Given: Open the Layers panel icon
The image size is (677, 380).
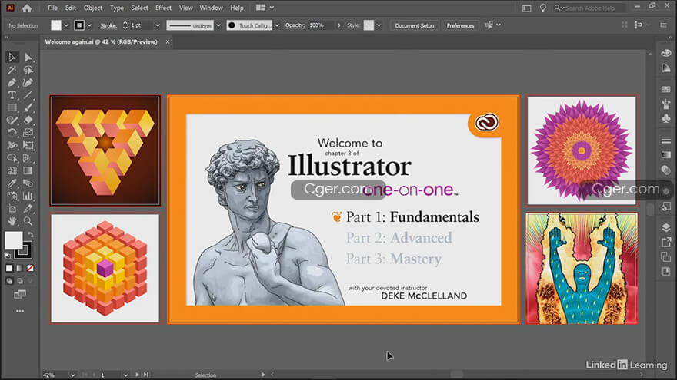Looking at the screenshot, I should (x=665, y=227).
